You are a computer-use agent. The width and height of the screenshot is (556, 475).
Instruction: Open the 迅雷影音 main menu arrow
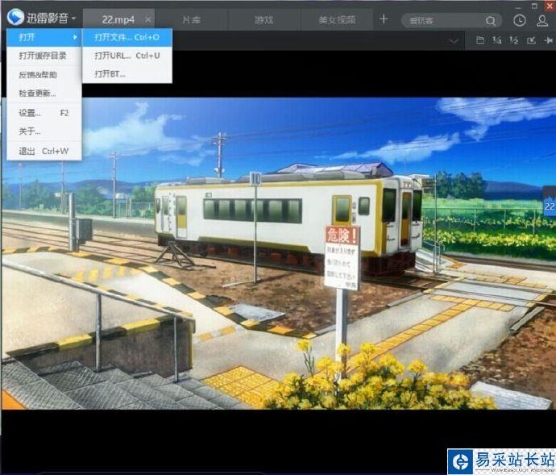pyautogui.click(x=74, y=18)
